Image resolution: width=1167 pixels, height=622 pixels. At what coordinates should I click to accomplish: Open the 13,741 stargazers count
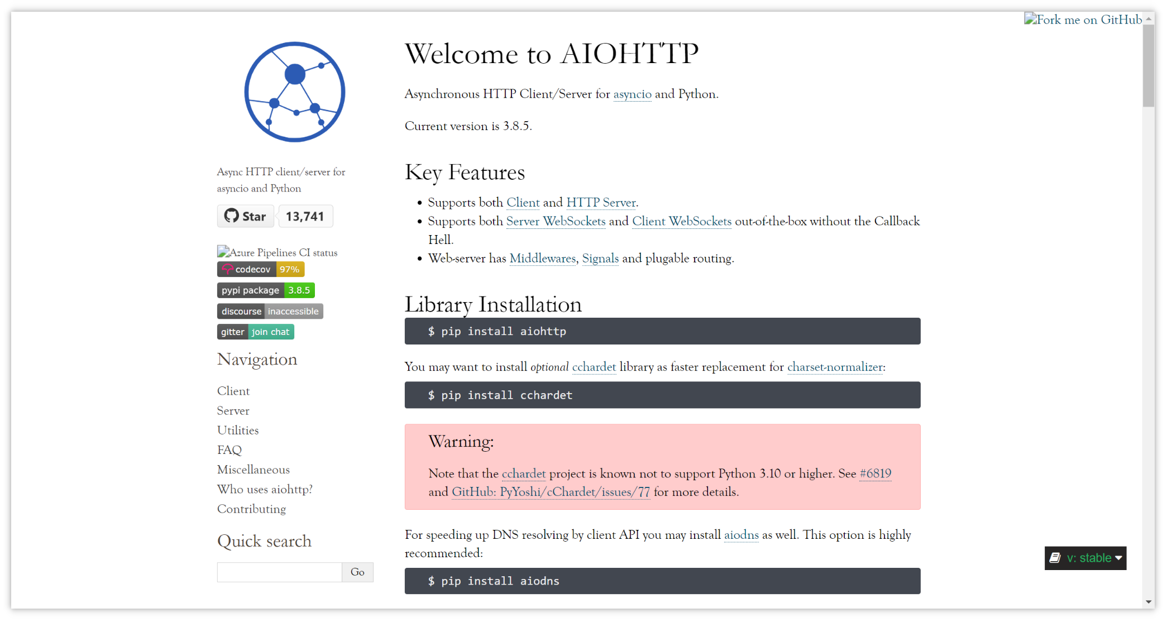tap(305, 216)
